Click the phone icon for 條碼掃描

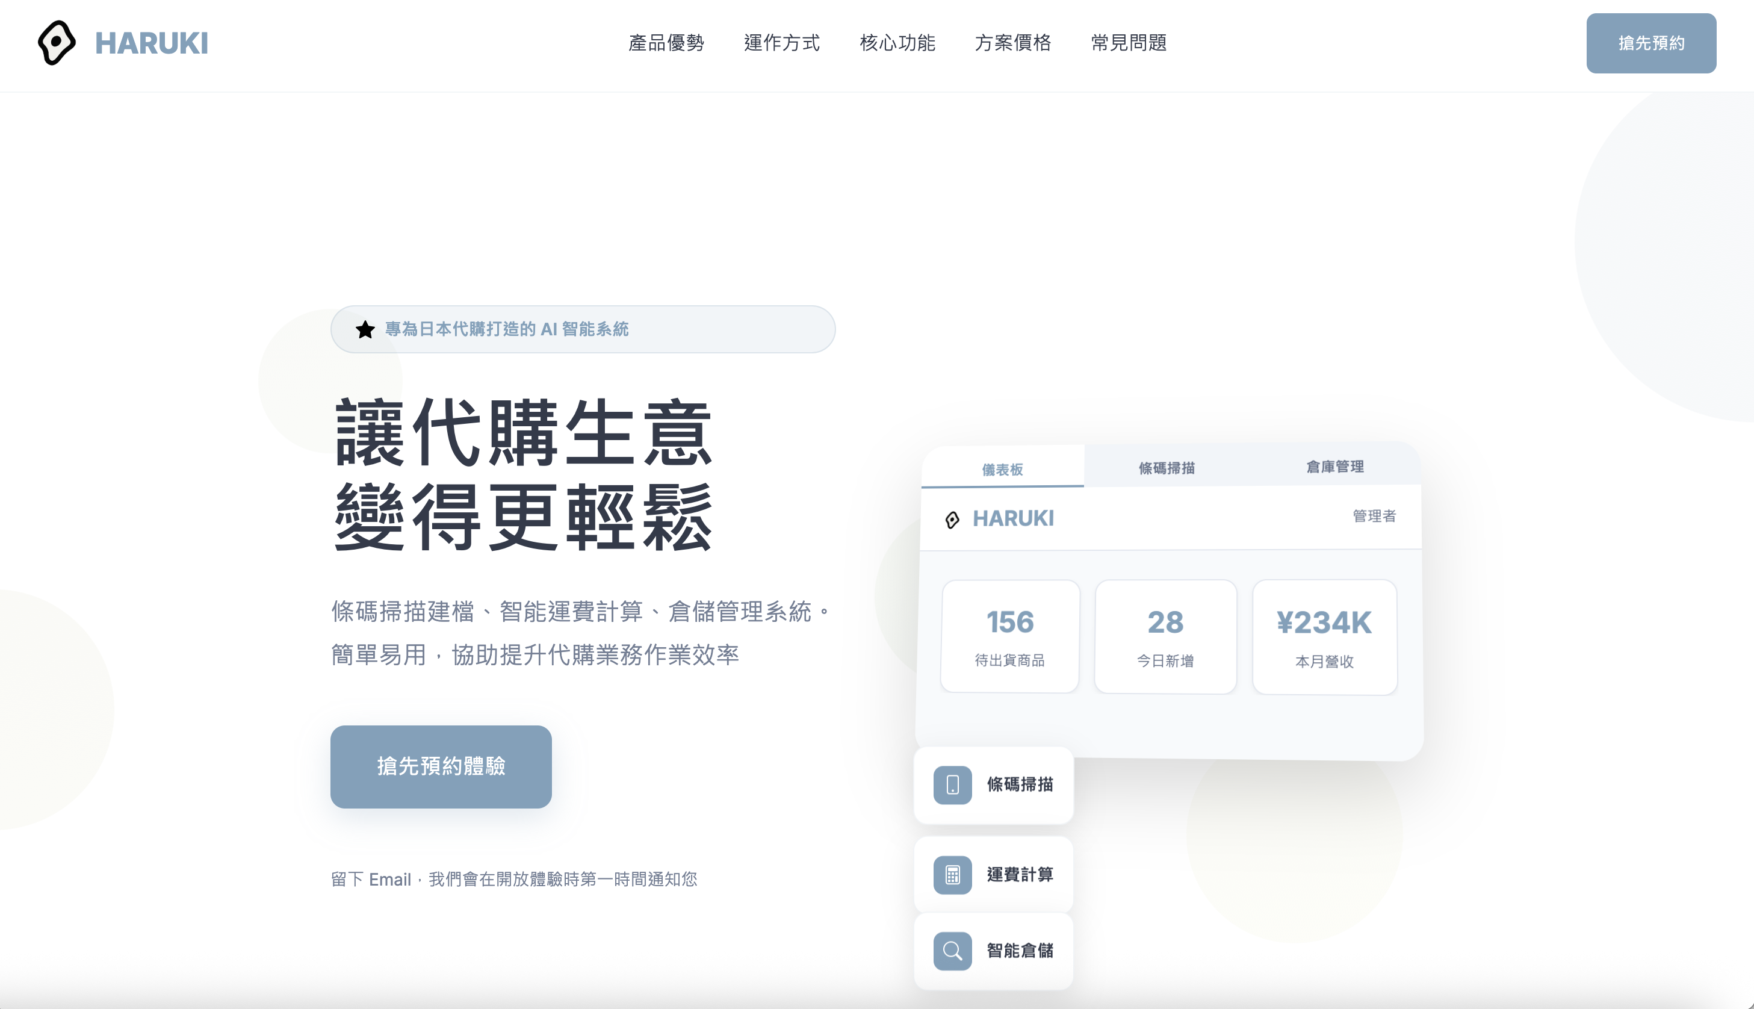point(952,784)
